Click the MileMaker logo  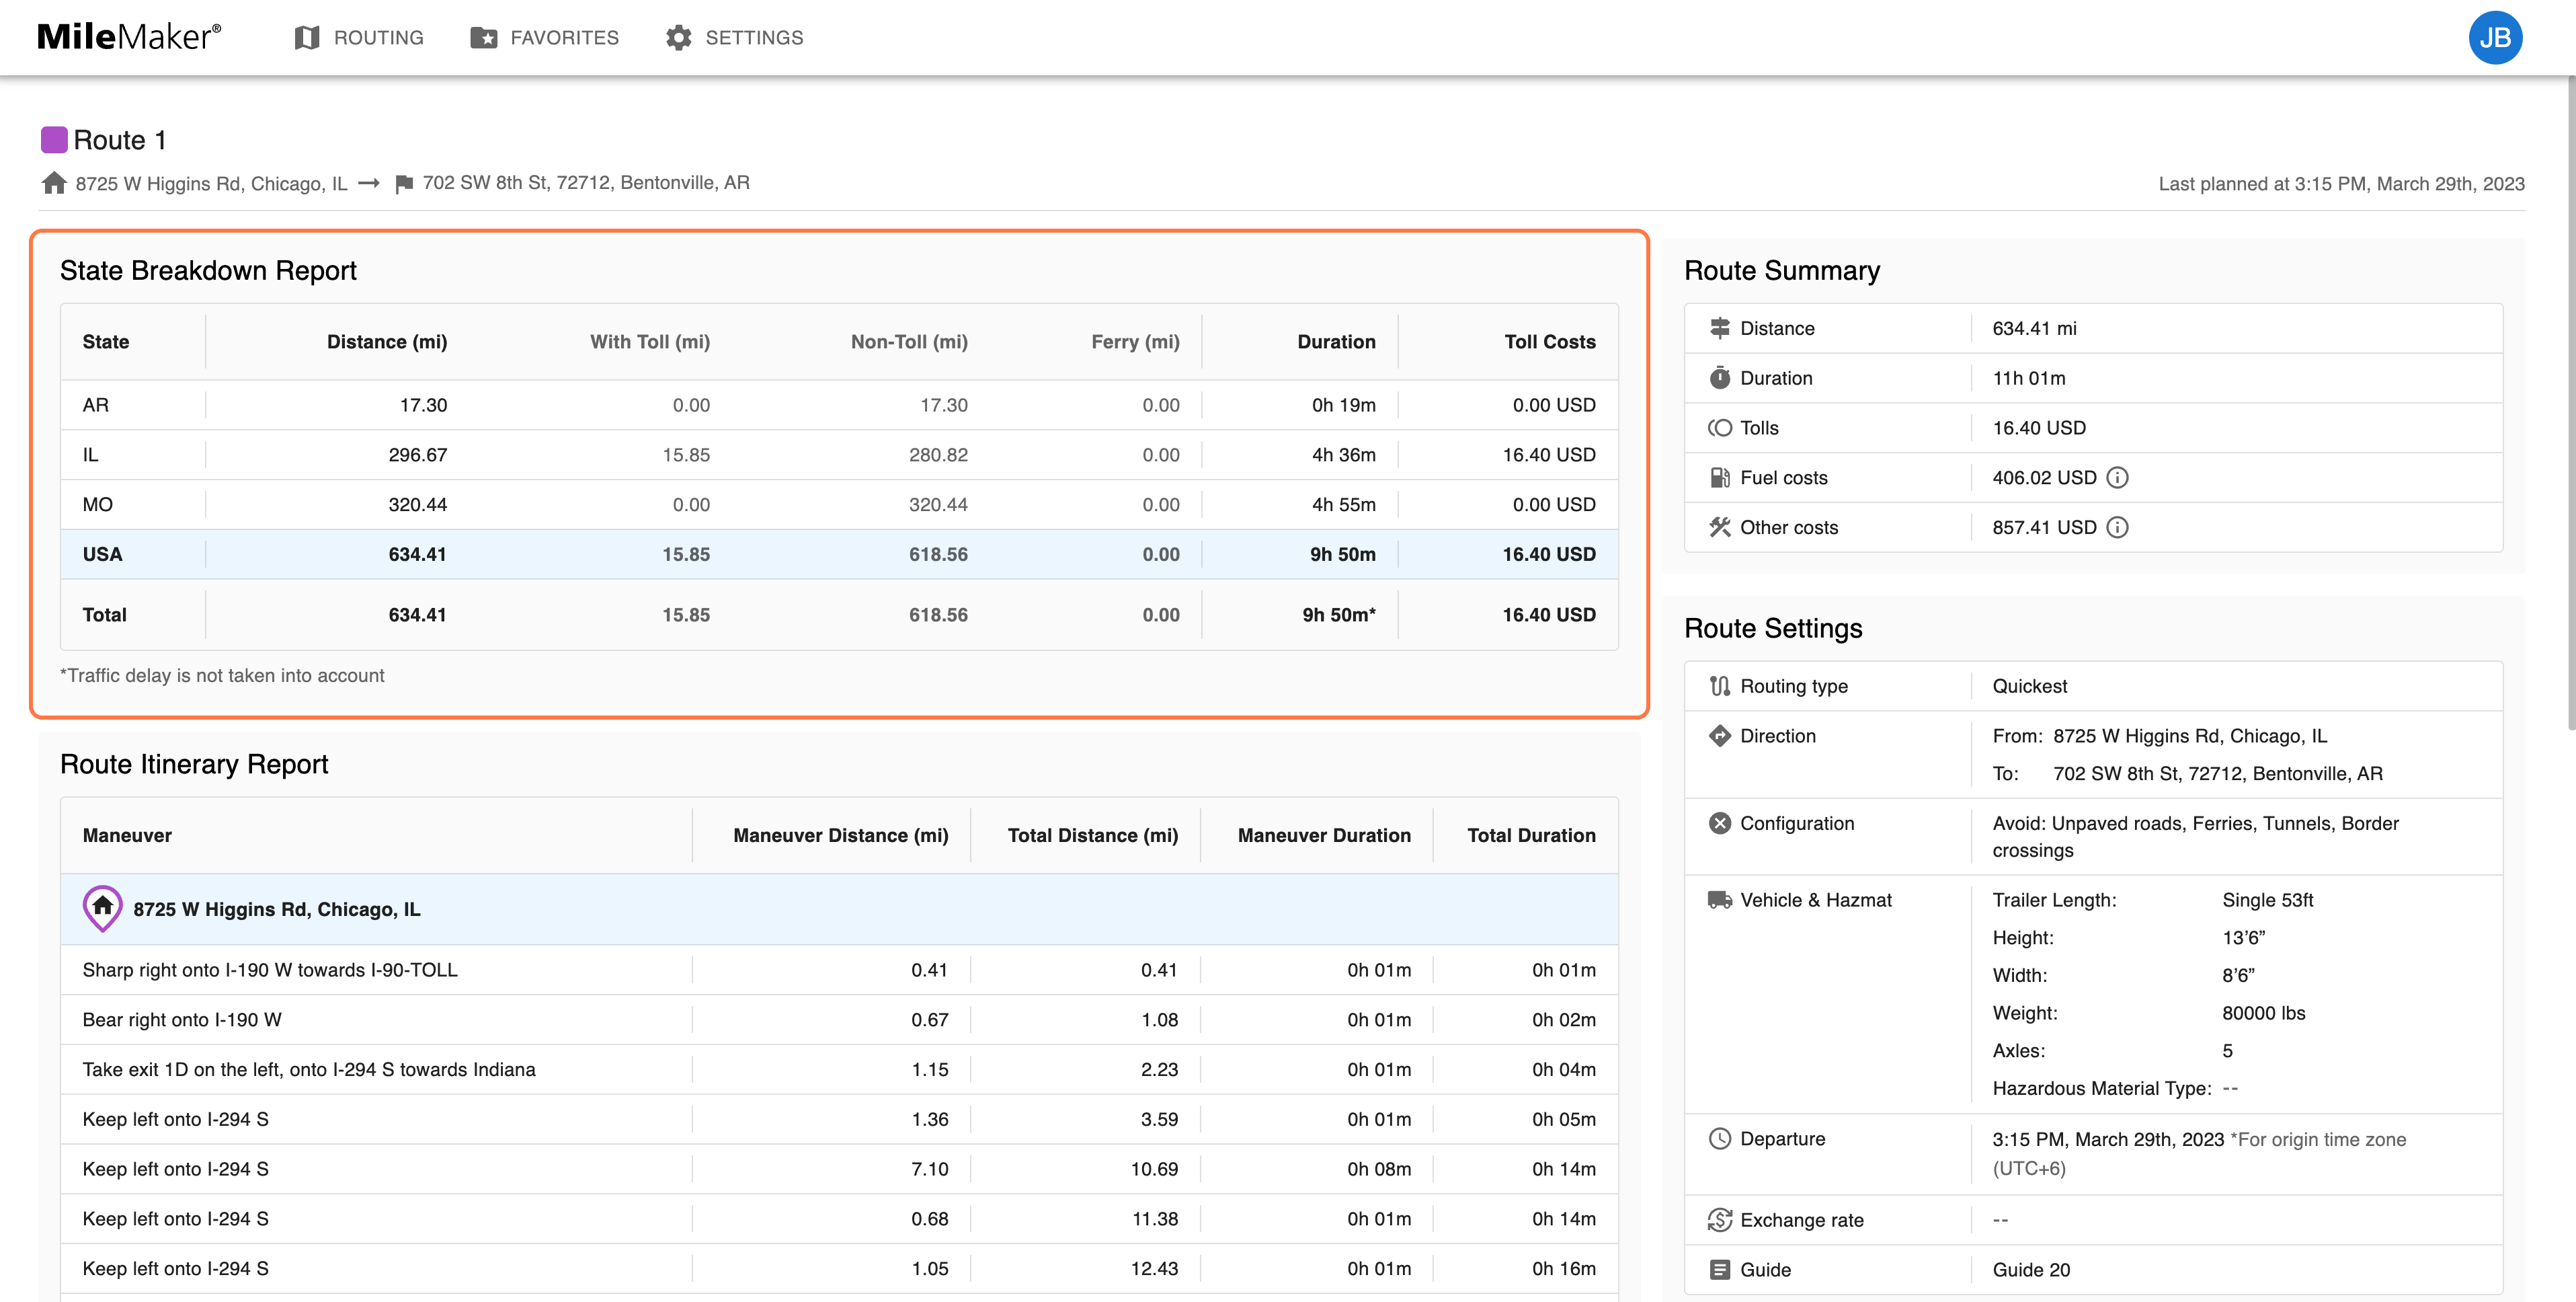(129, 37)
